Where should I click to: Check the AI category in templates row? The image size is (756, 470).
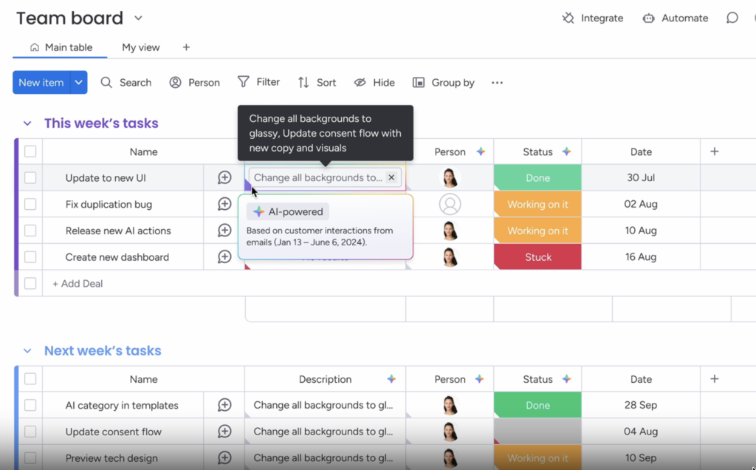30,405
